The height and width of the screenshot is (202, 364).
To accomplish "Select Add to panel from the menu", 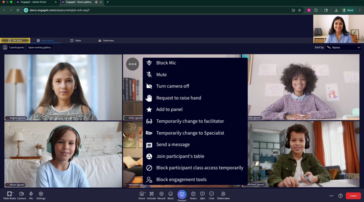I will (169, 109).
